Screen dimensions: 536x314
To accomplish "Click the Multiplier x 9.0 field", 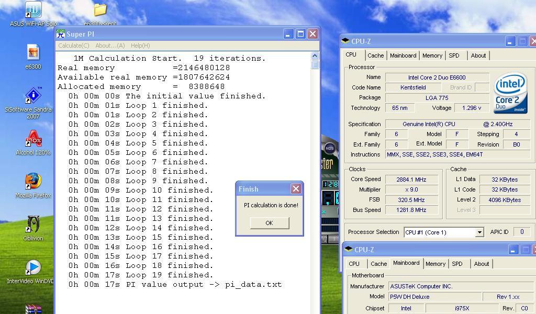I will click(x=411, y=189).
